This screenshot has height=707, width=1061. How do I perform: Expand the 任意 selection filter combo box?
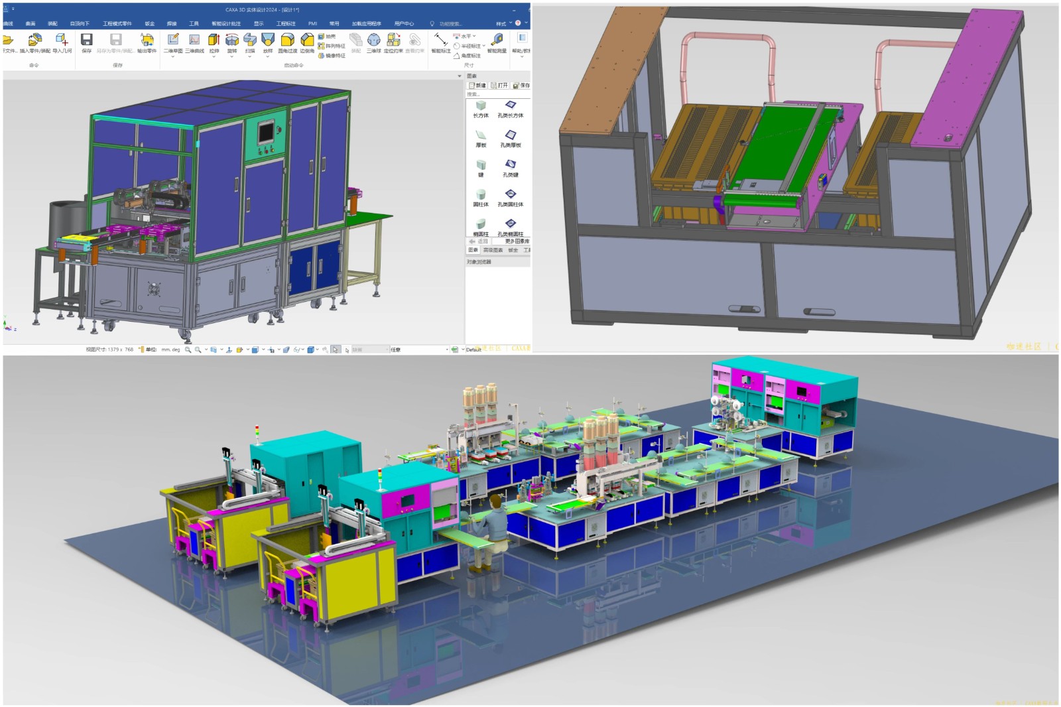(x=419, y=350)
